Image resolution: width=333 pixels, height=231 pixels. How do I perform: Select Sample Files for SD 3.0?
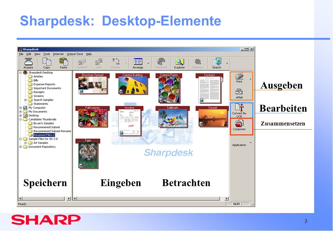point(43,139)
